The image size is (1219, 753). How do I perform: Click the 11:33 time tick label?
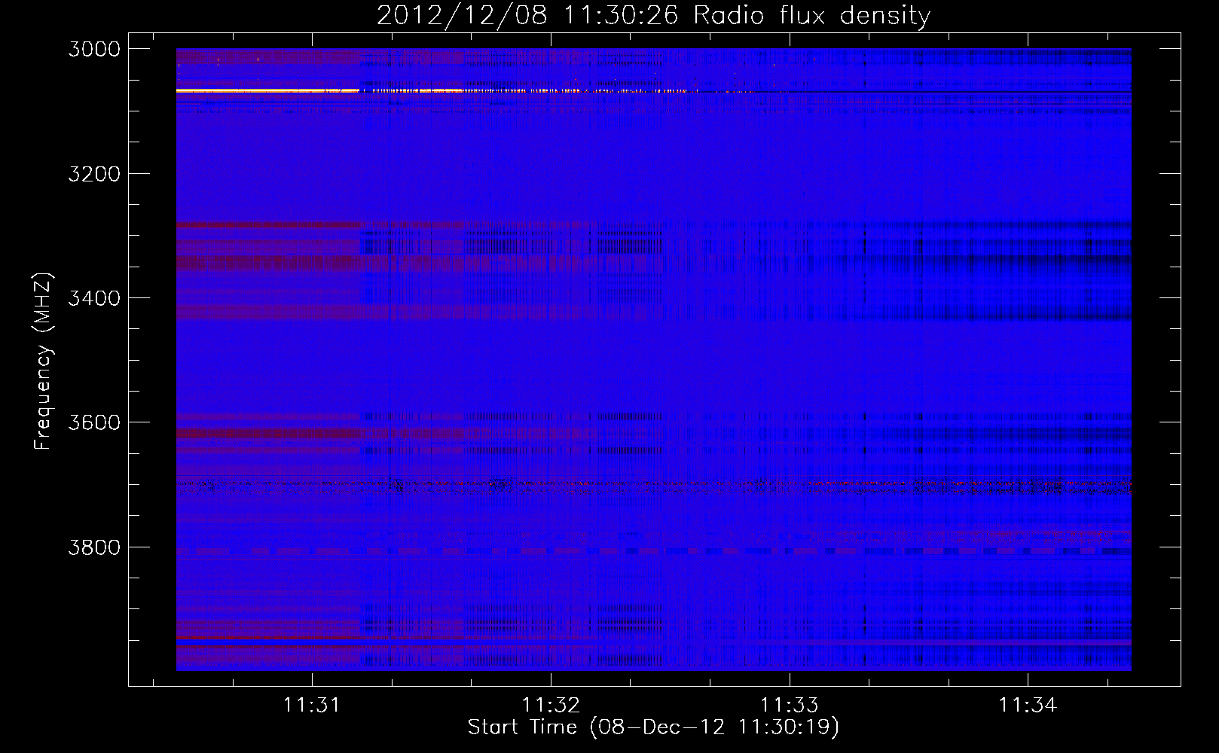click(789, 705)
